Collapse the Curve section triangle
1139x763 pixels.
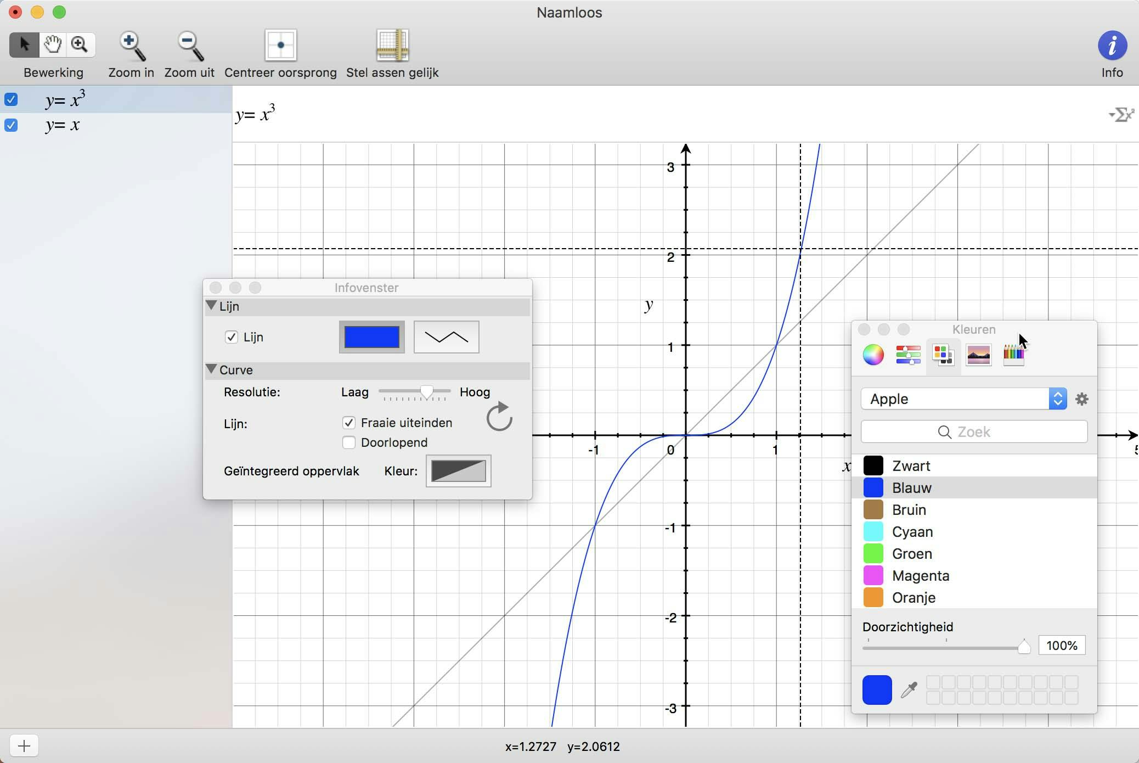211,369
